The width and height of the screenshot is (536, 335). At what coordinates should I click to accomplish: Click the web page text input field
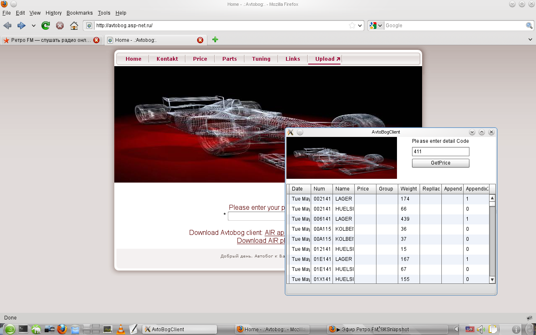click(x=256, y=216)
